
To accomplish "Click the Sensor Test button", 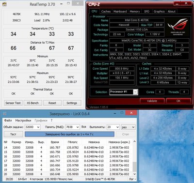I will [13, 103].
